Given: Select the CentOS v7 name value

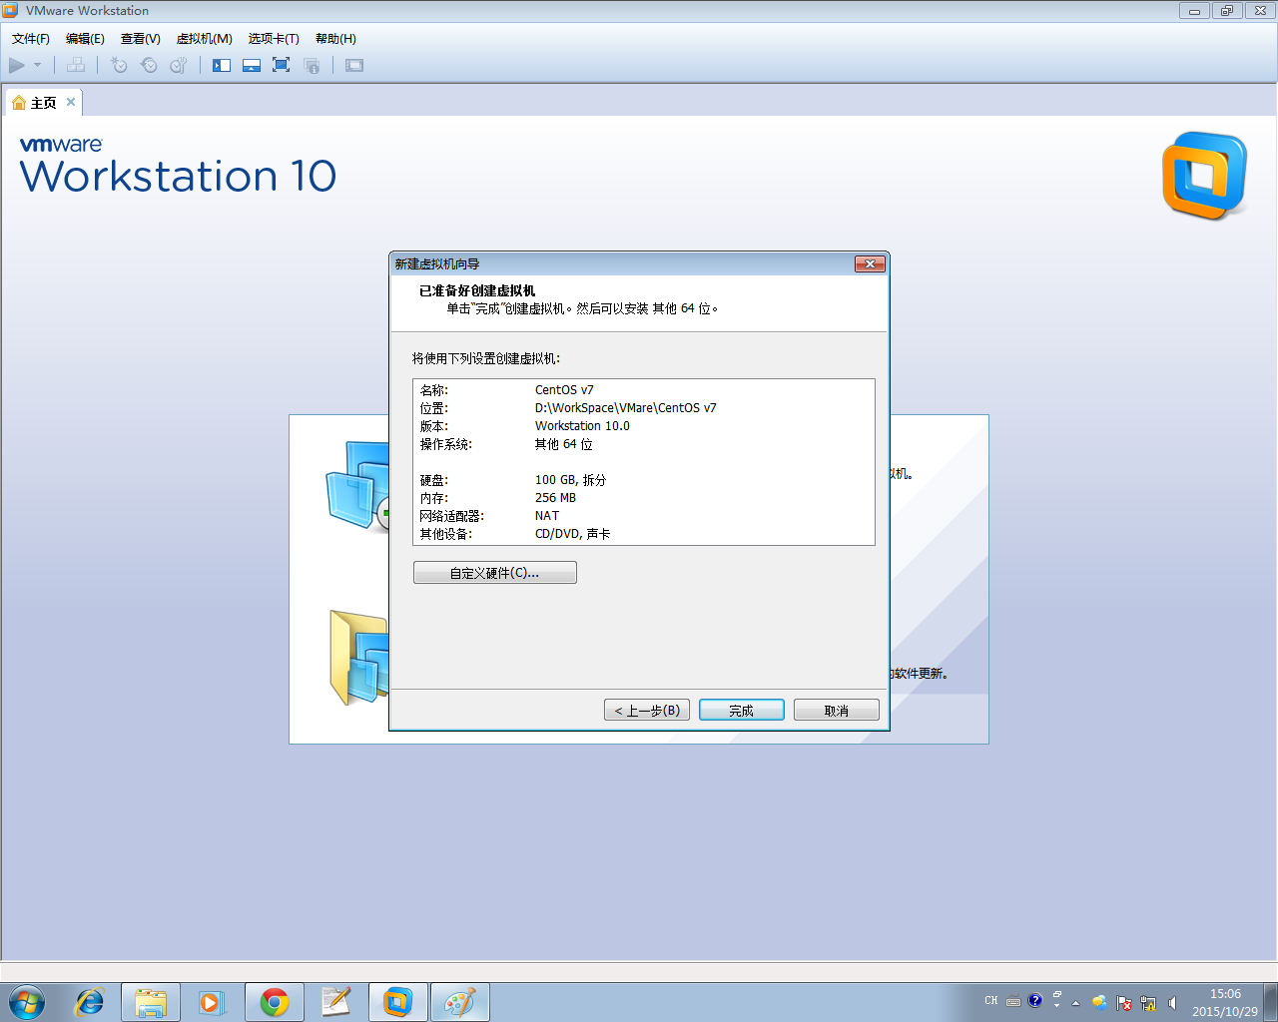Looking at the screenshot, I should pos(564,390).
